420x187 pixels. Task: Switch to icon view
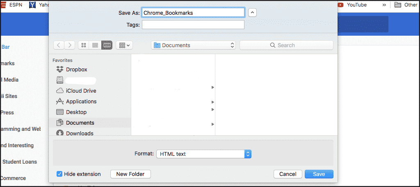pos(84,45)
